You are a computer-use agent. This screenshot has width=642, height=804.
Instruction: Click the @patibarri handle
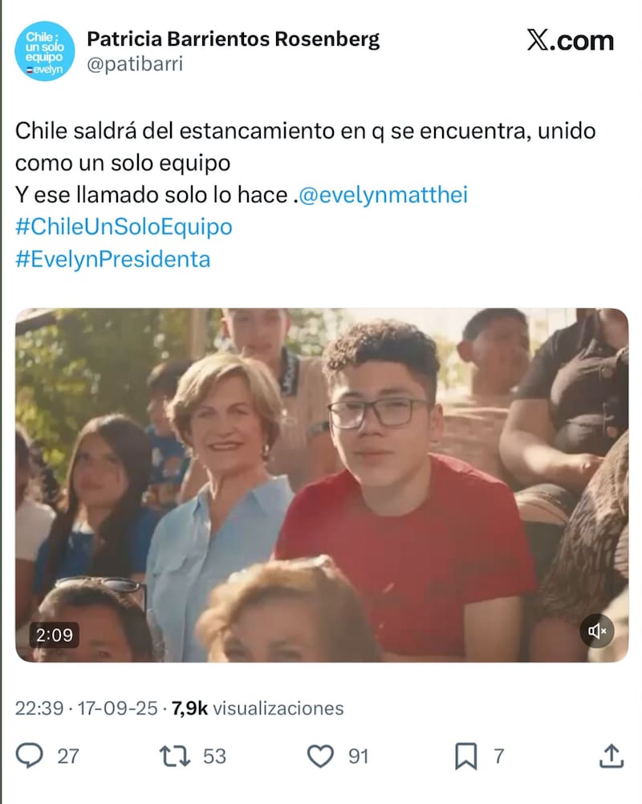[135, 65]
